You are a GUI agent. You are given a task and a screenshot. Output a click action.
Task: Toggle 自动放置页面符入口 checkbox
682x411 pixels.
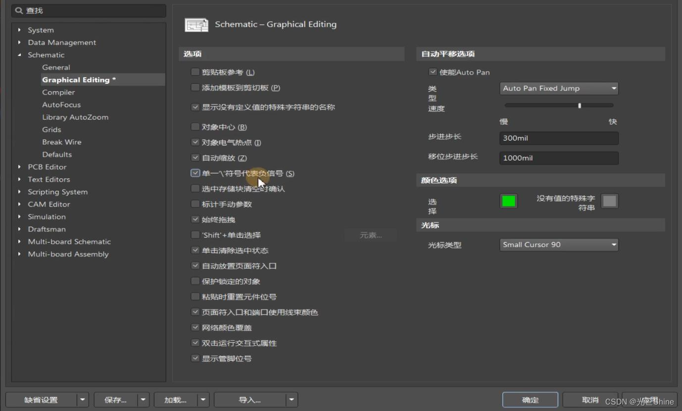pos(195,266)
